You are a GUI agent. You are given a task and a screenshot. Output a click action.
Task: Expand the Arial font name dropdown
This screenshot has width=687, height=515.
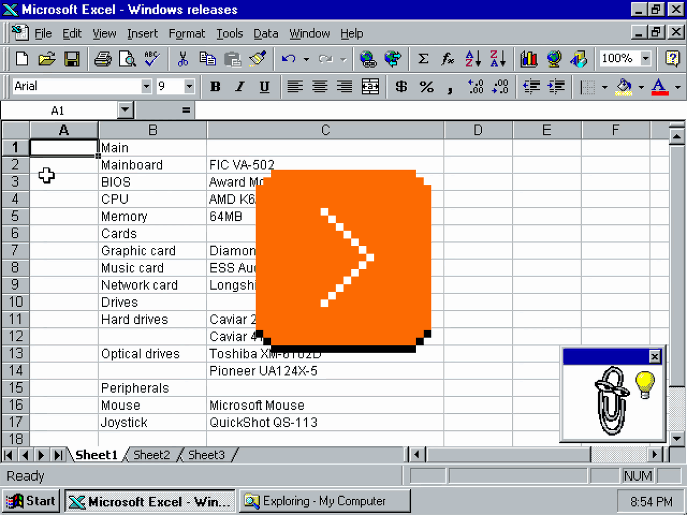[x=146, y=86]
